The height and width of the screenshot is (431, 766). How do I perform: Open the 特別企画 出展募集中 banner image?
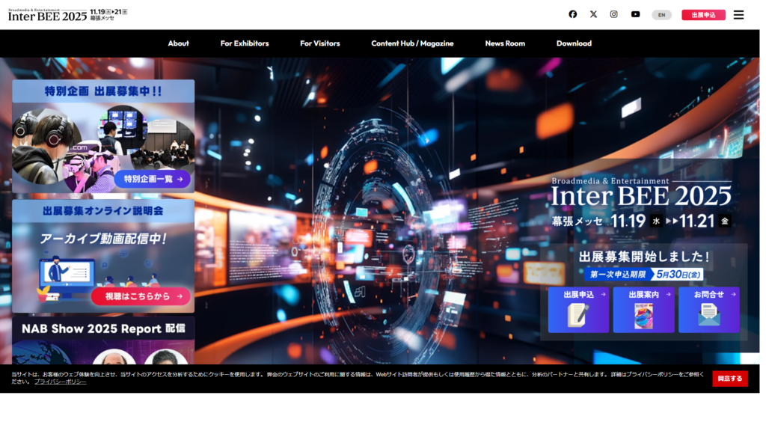pos(103,136)
